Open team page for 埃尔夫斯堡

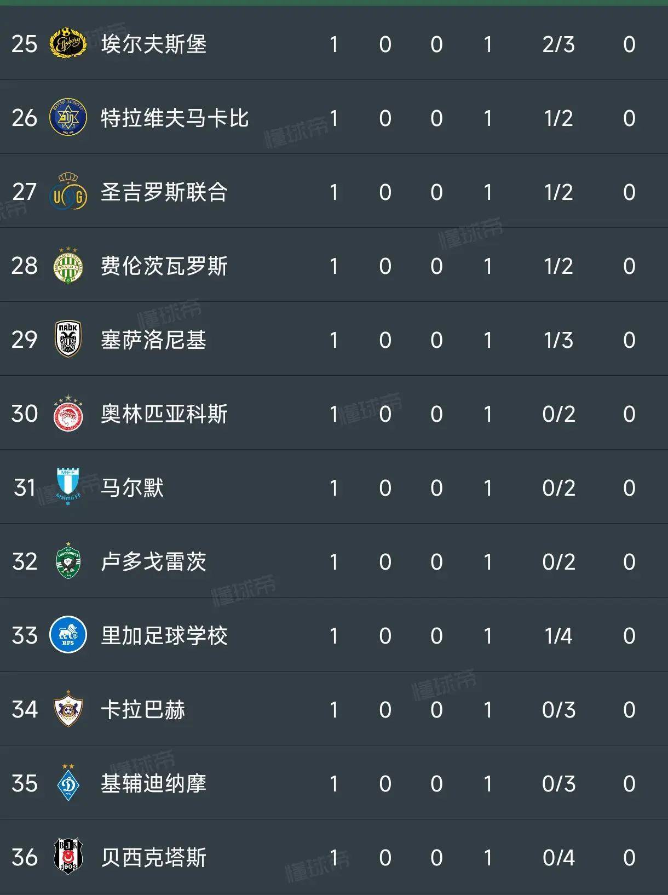(153, 44)
